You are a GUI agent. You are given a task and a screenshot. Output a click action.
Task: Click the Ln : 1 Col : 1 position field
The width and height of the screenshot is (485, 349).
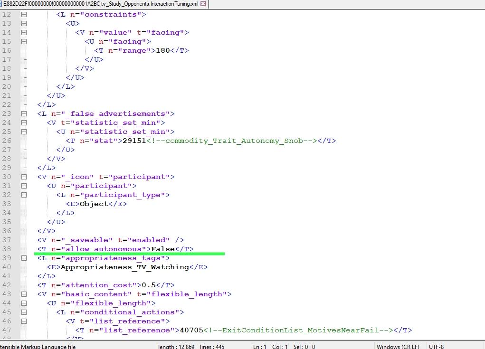(x=284, y=346)
